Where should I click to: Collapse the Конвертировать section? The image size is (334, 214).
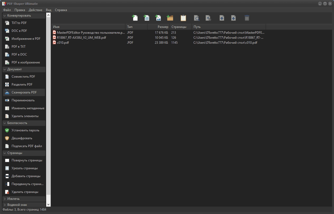[24, 16]
